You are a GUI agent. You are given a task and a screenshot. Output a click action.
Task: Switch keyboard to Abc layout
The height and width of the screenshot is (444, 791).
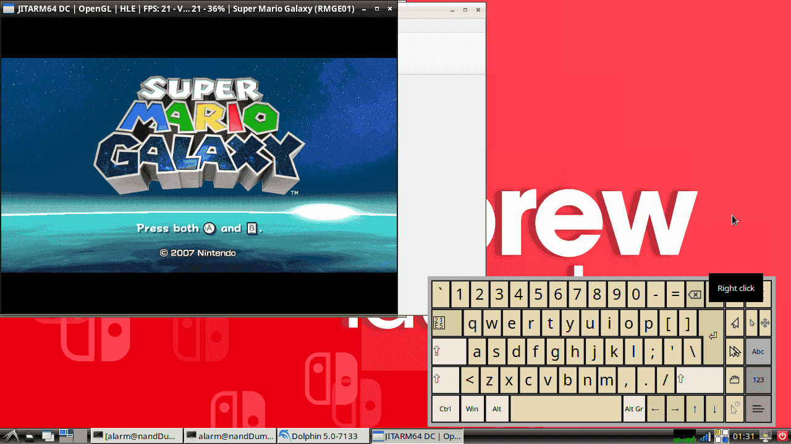point(758,351)
